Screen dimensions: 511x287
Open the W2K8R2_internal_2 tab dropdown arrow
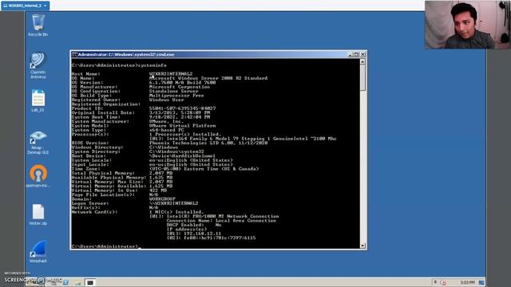click(x=45, y=6)
